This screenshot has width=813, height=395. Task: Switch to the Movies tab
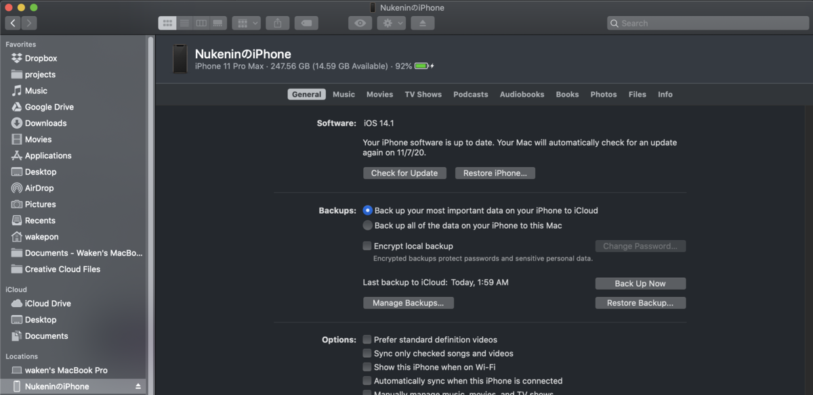379,95
